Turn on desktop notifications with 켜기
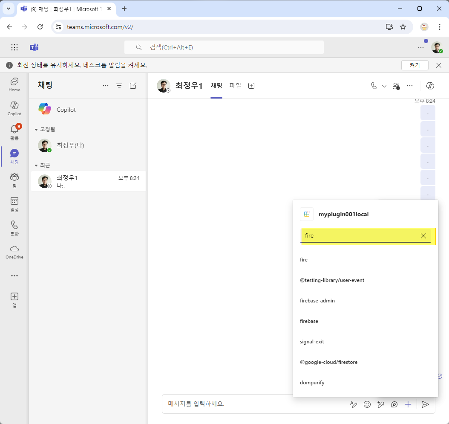Image resolution: width=449 pixels, height=424 pixels. tap(414, 65)
